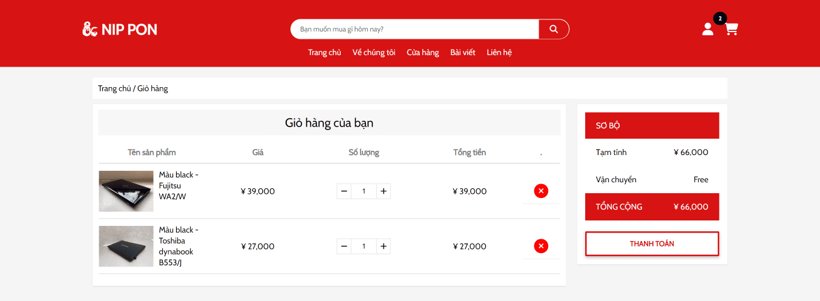Screen dimensions: 820x301
Task: Decrease quantity of Toshiba dynabook B553/J
Action: click(344, 246)
